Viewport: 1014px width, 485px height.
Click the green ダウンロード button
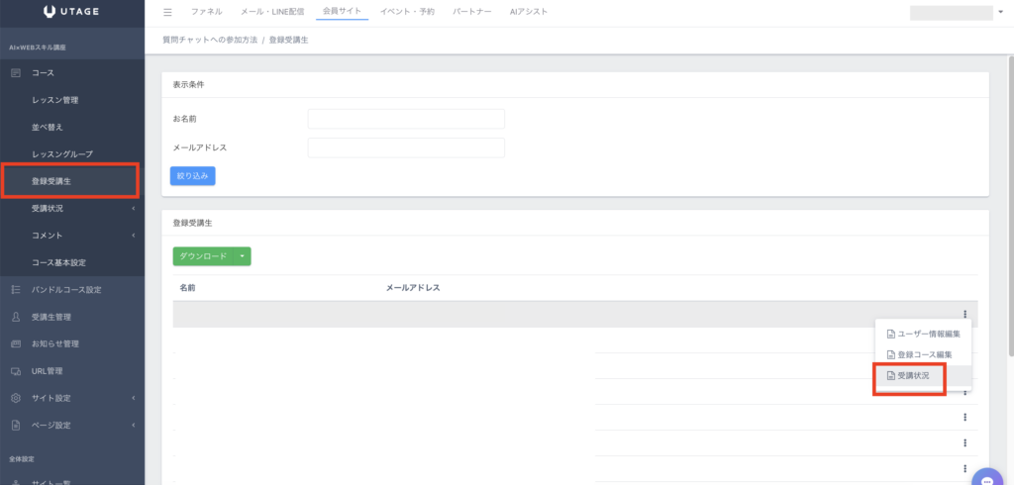[x=204, y=256]
